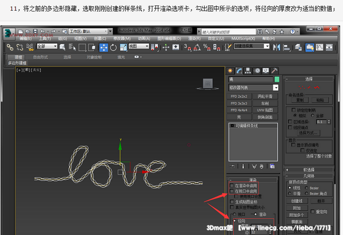Click the Align tool icon
This screenshot has height=235, width=343.
point(287,47)
